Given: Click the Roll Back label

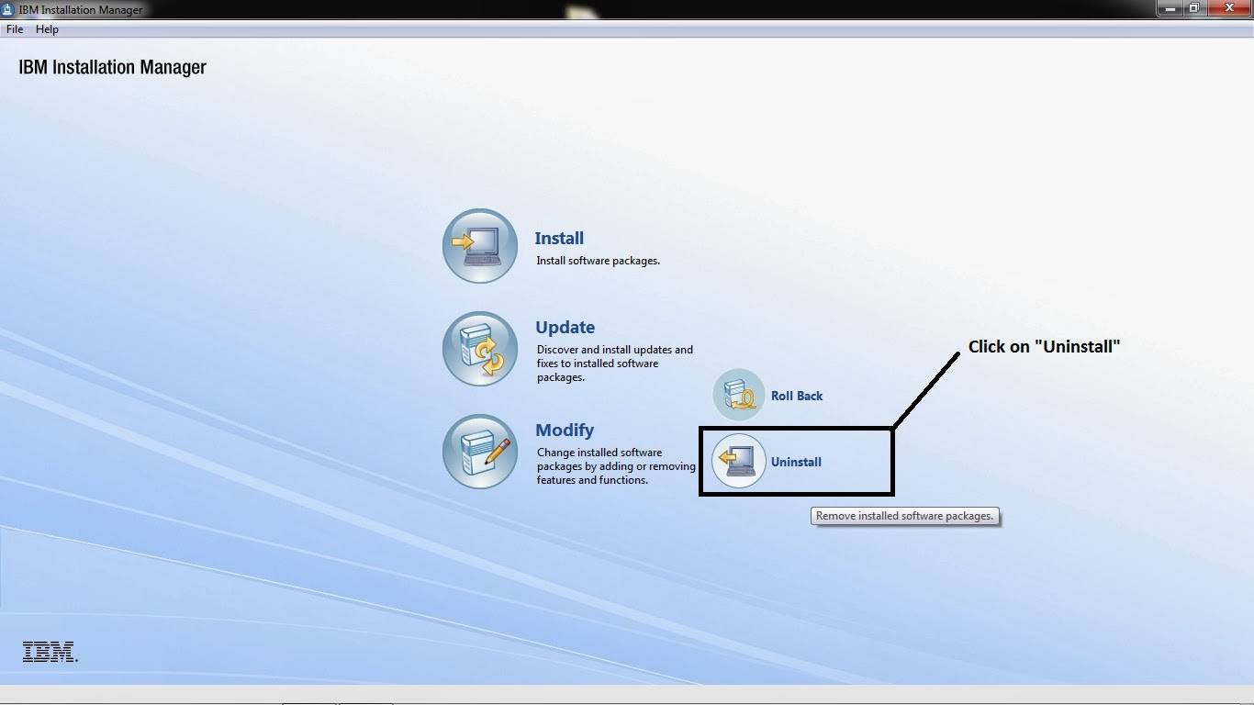Looking at the screenshot, I should click(797, 396).
